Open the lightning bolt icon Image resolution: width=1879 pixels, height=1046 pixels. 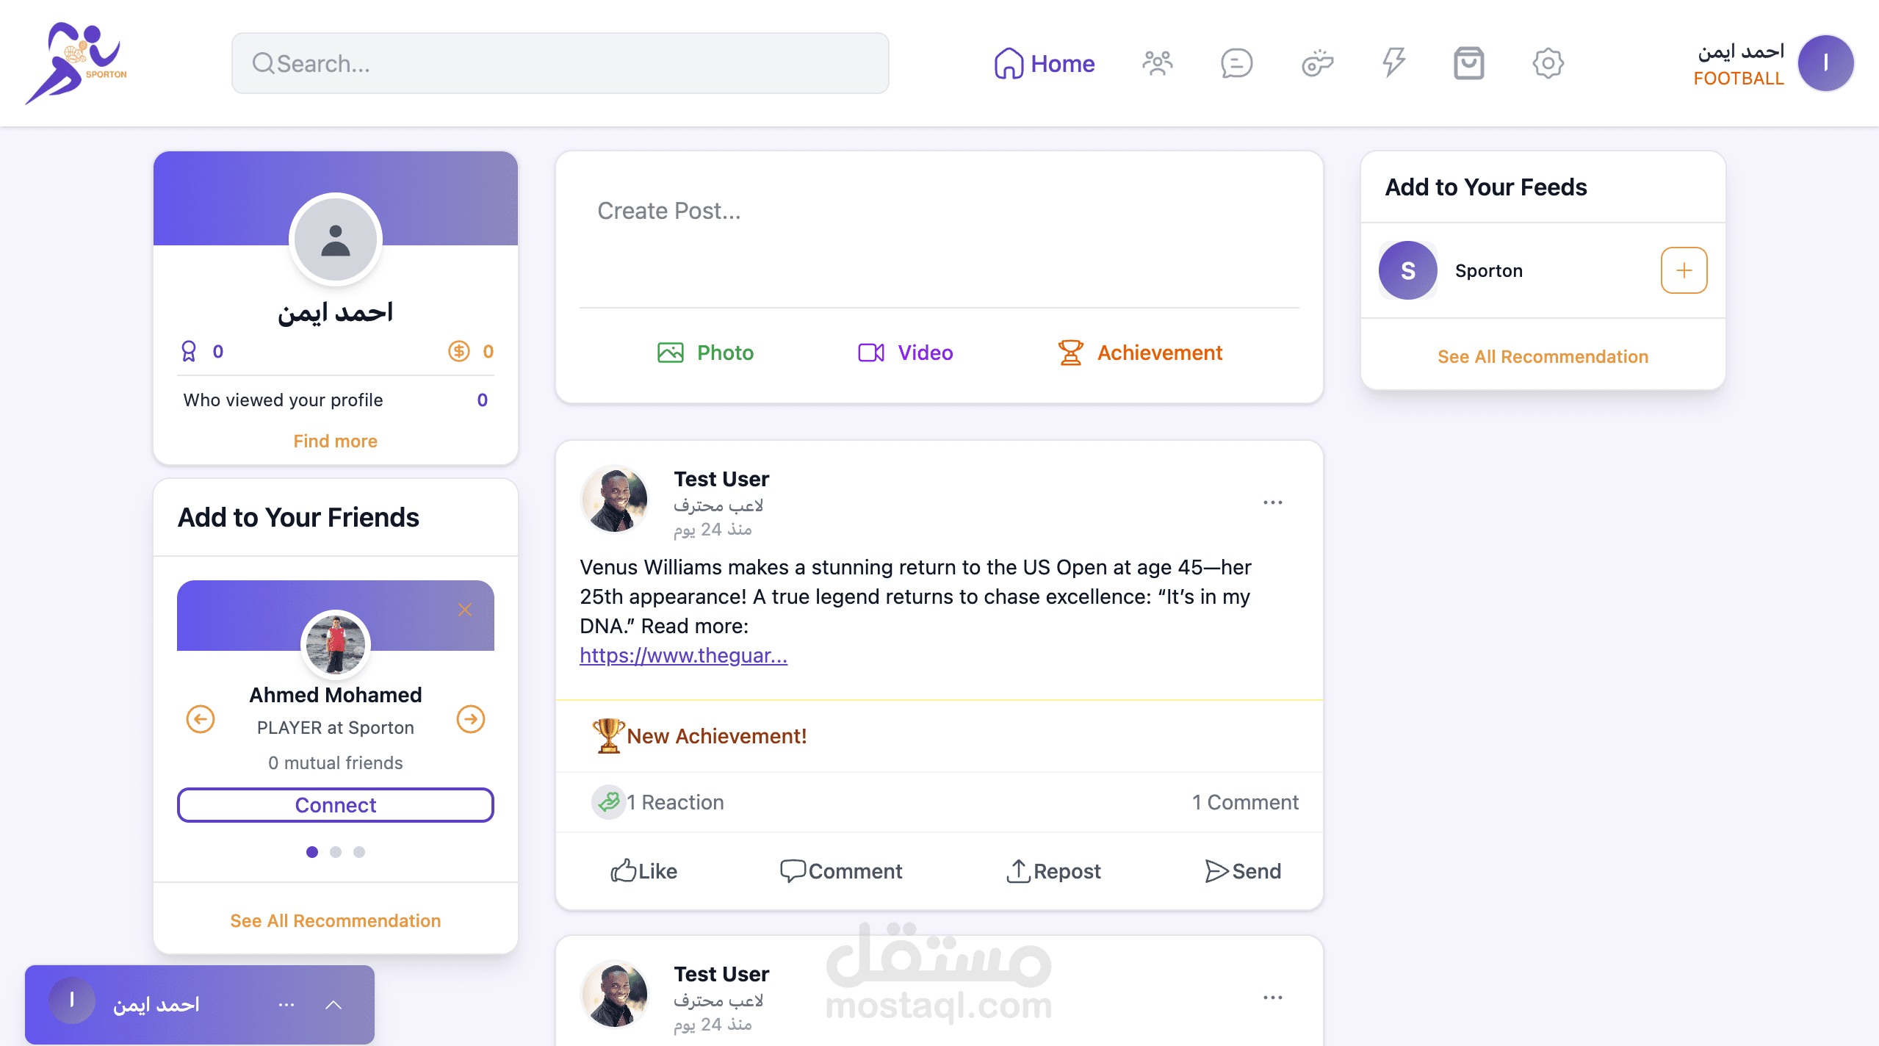(1393, 63)
